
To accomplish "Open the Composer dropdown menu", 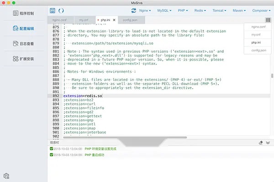I will [261, 10].
